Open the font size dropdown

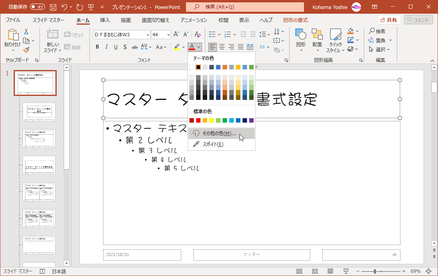[x=167, y=34]
